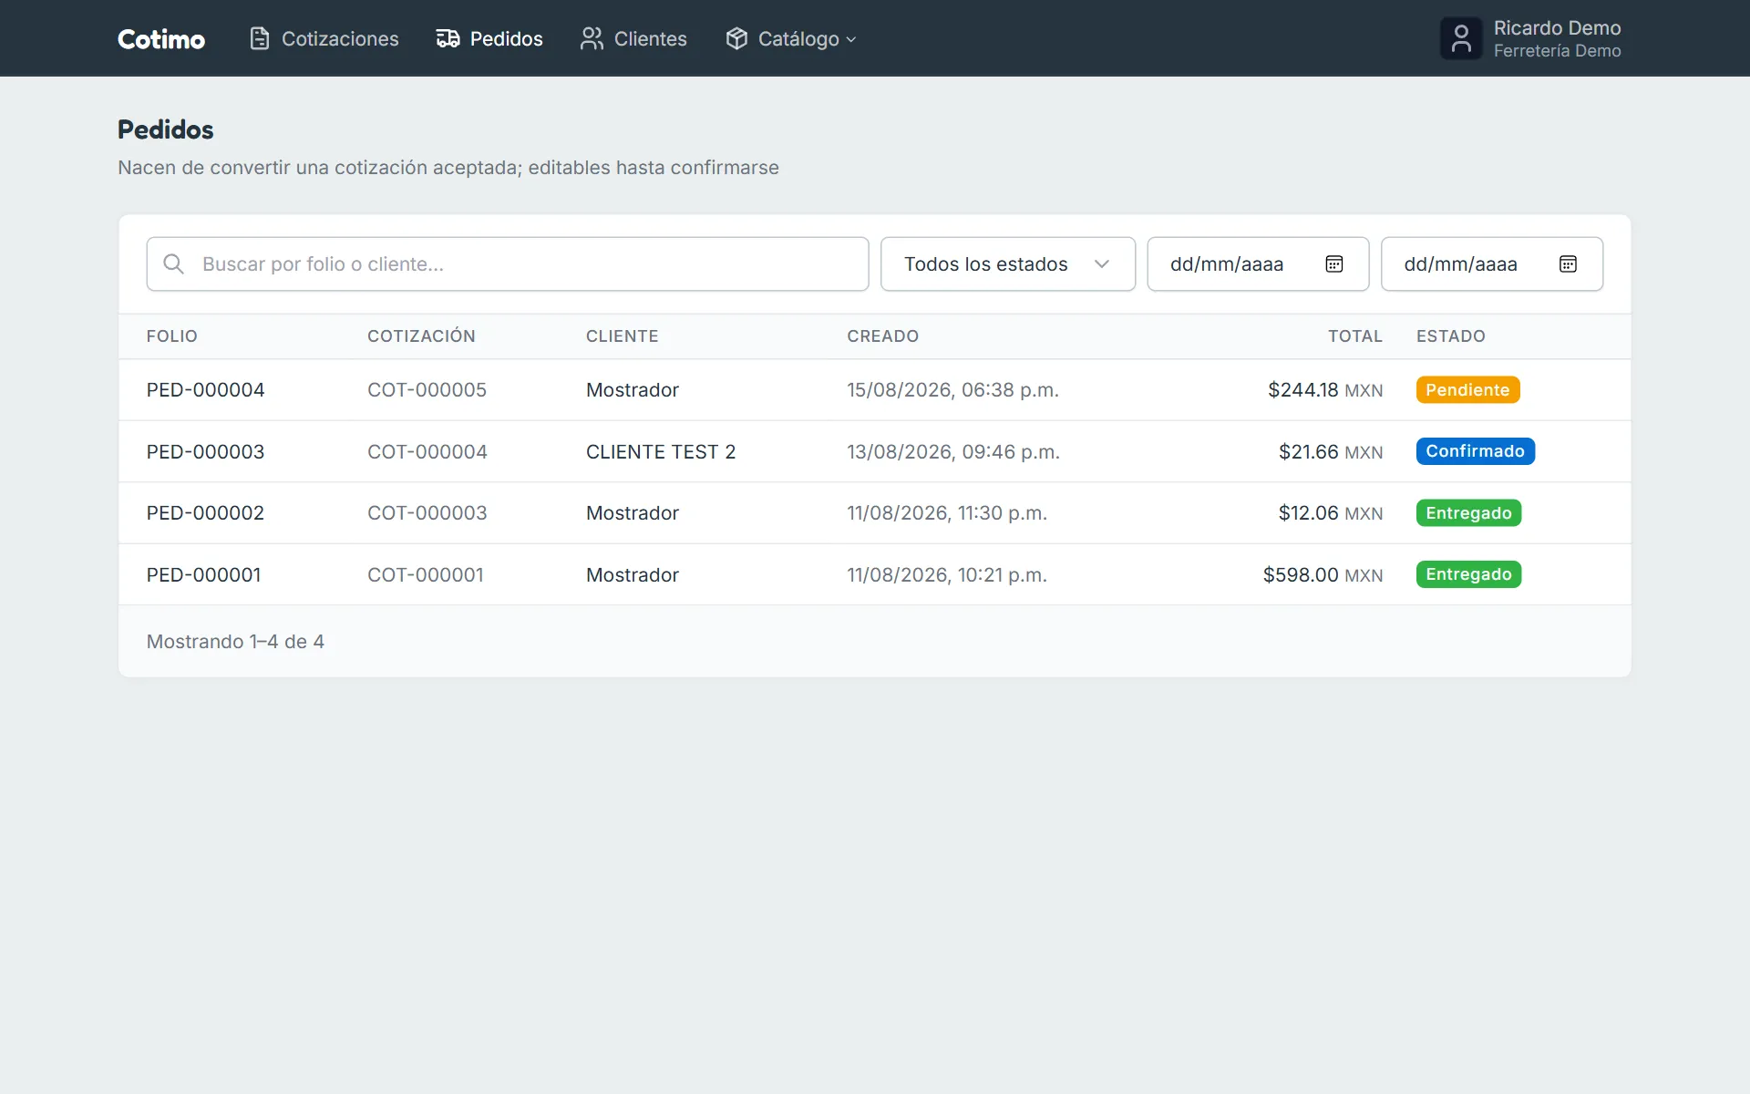Click the Cotizaciones document icon

tap(260, 38)
